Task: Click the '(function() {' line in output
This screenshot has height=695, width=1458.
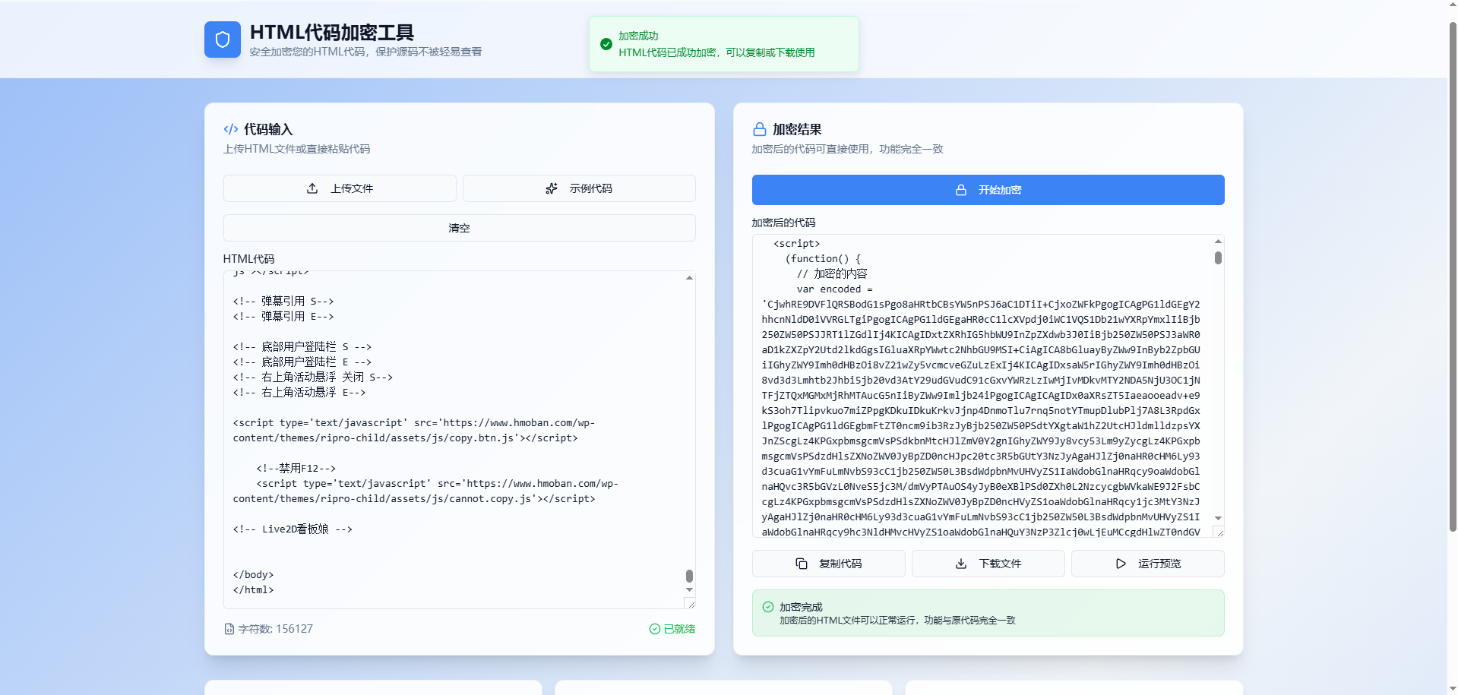Action: coord(823,259)
